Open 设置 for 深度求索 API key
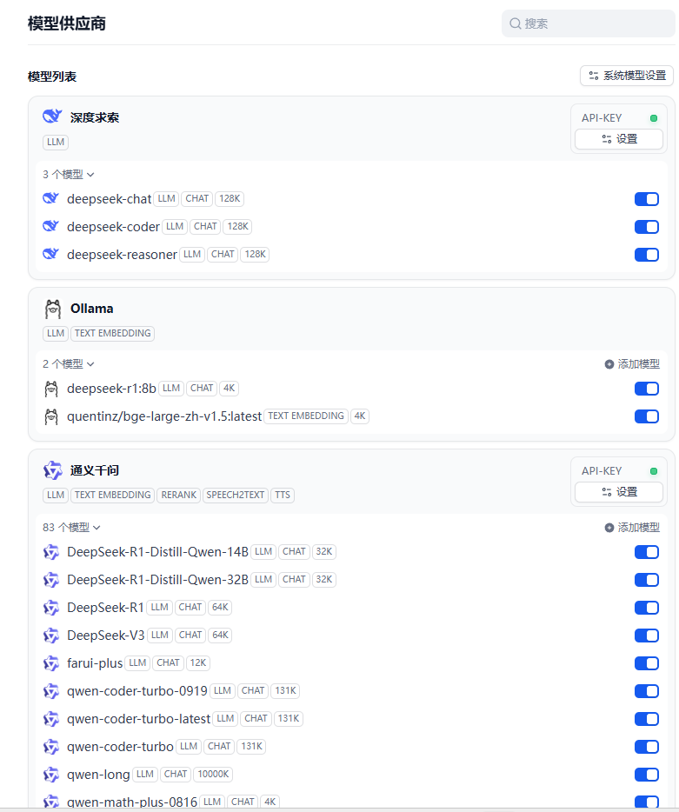The height and width of the screenshot is (812, 679). tap(619, 139)
